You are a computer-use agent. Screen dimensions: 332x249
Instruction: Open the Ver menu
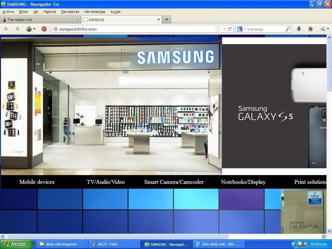pyautogui.click(x=36, y=12)
